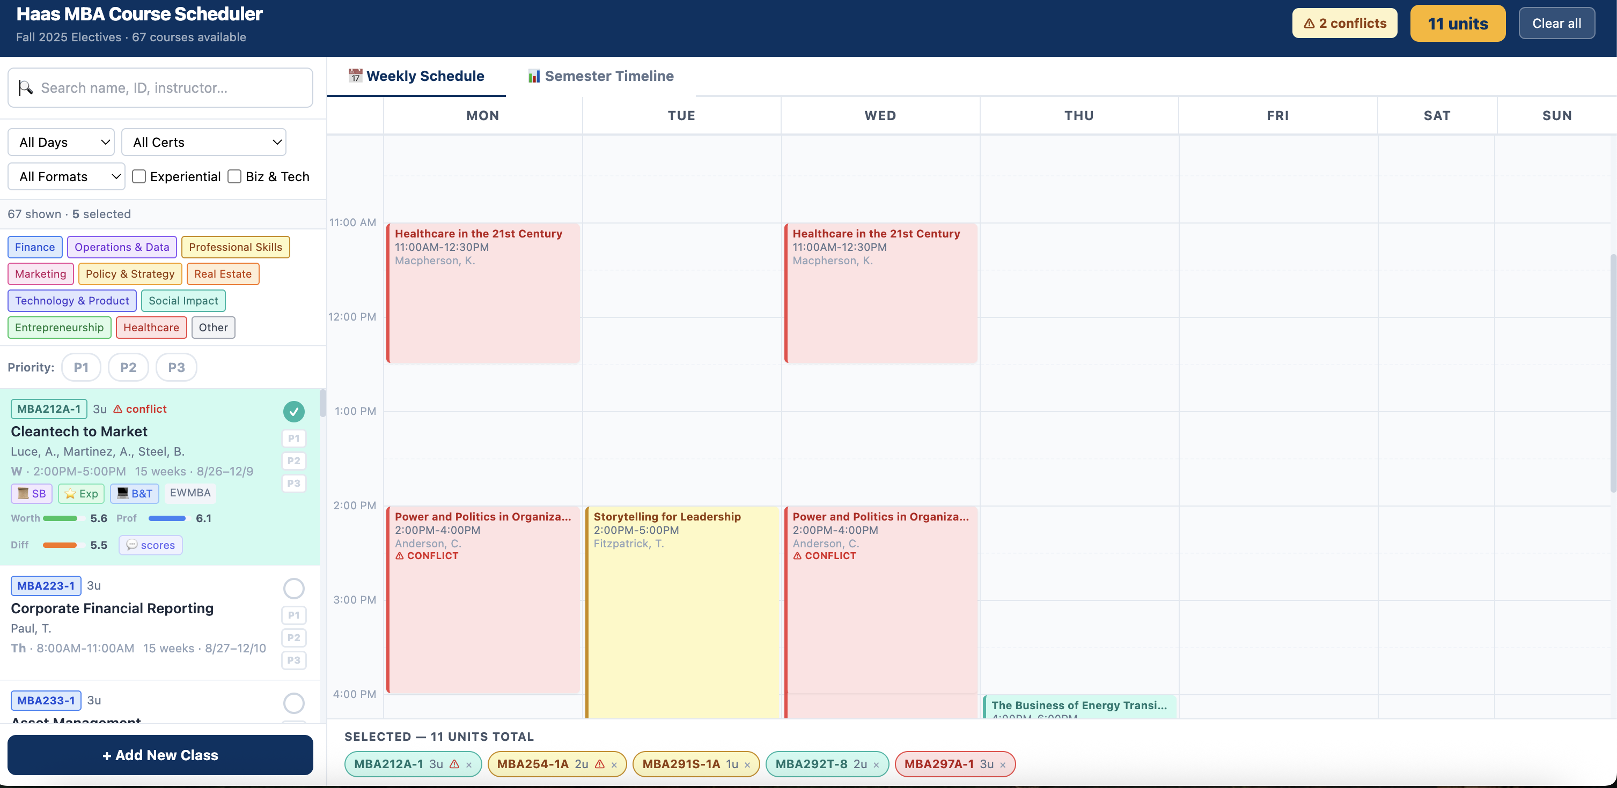Filter courses by P1 priority pill
The image size is (1617, 788).
pyautogui.click(x=81, y=368)
